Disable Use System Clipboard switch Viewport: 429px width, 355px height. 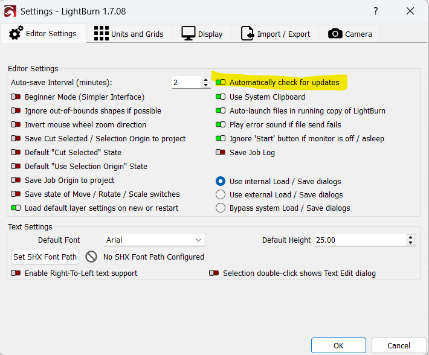[x=221, y=97]
